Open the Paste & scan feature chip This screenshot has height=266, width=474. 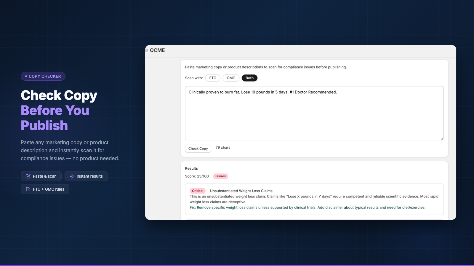(41, 176)
